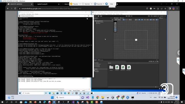Click the remote taskbar Search box

click(x=68, y=97)
